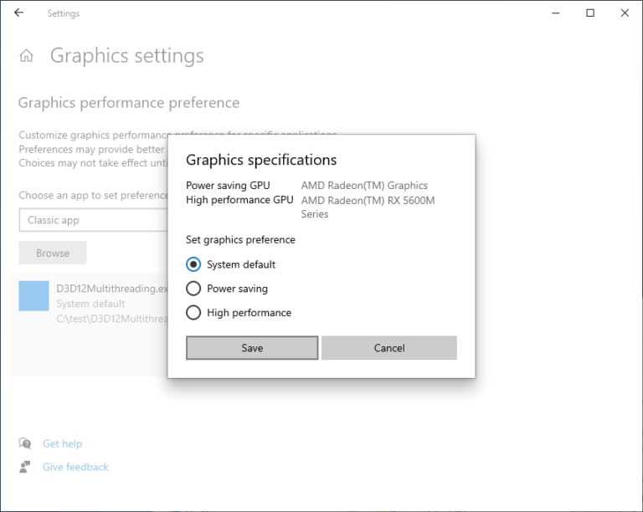Screen dimensions: 643x512
Task: Choose the Power saving graphics preference
Action: tap(193, 289)
